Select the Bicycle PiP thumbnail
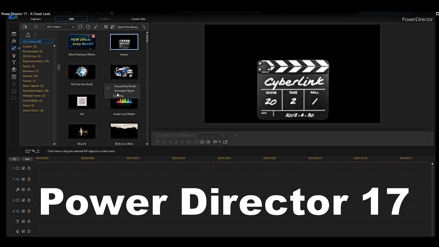 [82, 131]
